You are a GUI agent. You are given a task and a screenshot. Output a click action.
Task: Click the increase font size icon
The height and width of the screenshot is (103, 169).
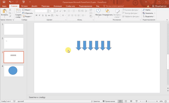click(57, 11)
